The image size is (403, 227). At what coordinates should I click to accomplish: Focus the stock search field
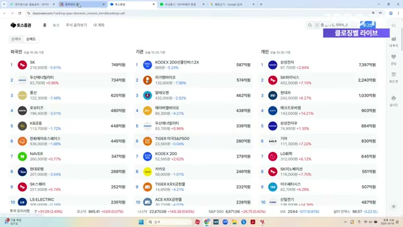(332, 25)
